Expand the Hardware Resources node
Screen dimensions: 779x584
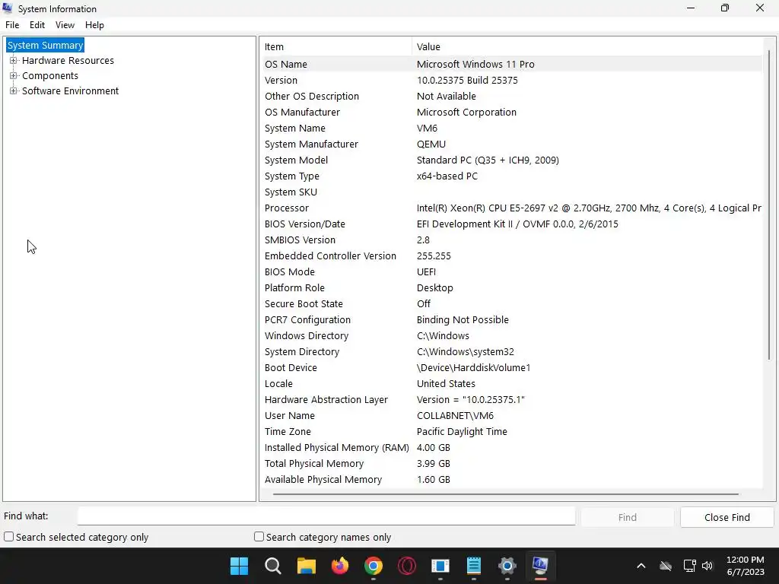coord(14,61)
